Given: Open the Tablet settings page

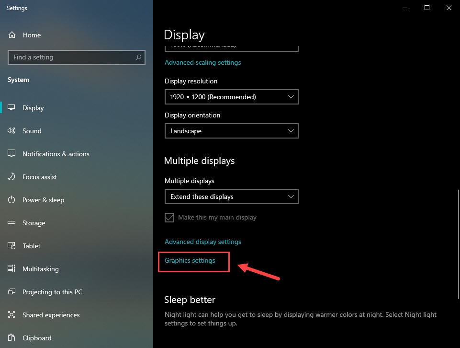Looking at the screenshot, I should click(32, 246).
